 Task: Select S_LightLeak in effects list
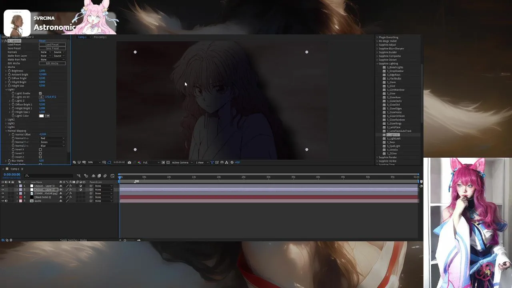pyautogui.click(x=394, y=138)
